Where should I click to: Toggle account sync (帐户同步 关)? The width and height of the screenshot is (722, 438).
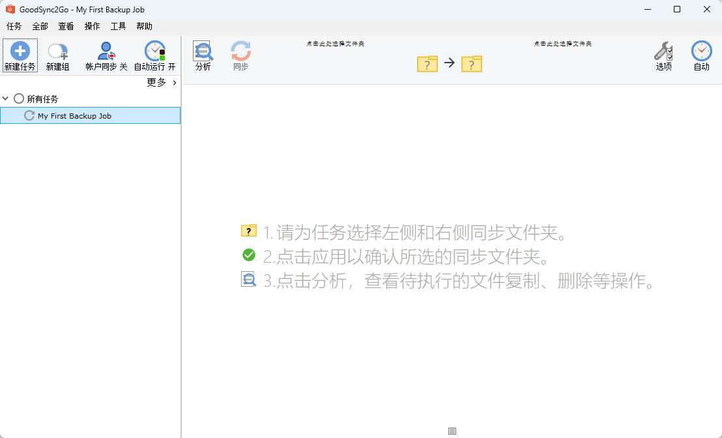(106, 55)
